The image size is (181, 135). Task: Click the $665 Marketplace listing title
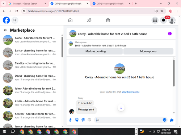[101, 46]
